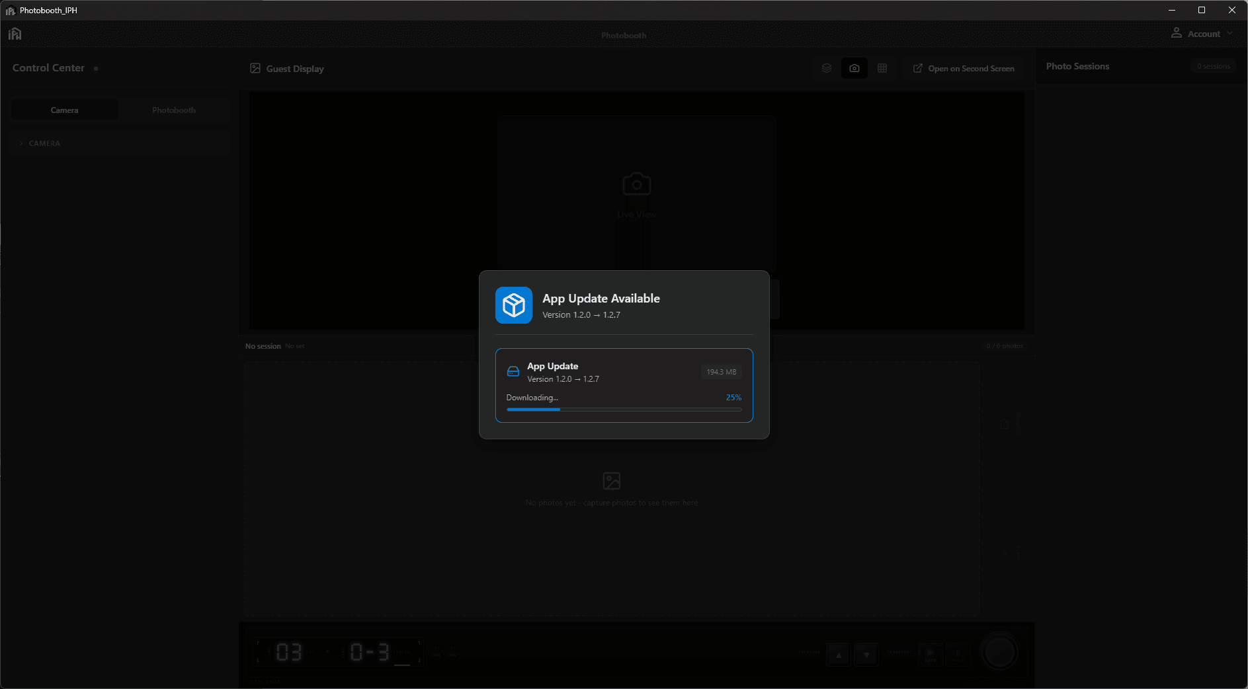Select the camera live view mode icon

854,68
